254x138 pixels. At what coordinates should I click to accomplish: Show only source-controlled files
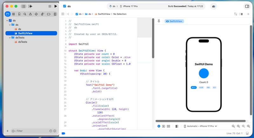coord(55,131)
